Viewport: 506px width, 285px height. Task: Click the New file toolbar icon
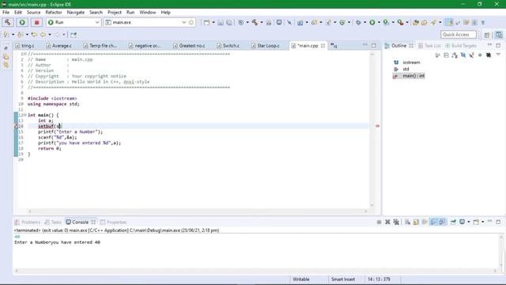(x=206, y=22)
